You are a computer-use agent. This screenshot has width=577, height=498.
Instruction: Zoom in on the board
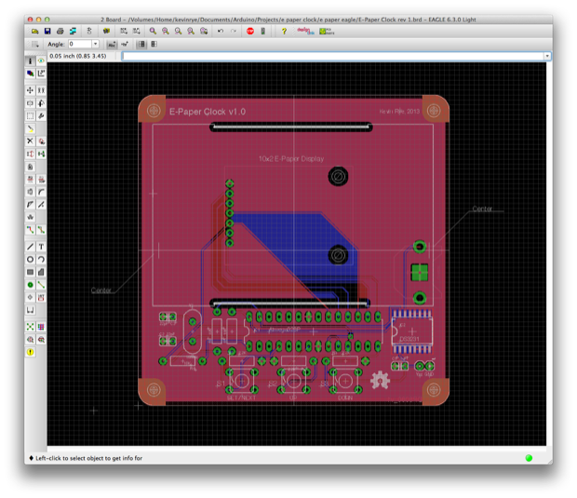pos(166,32)
